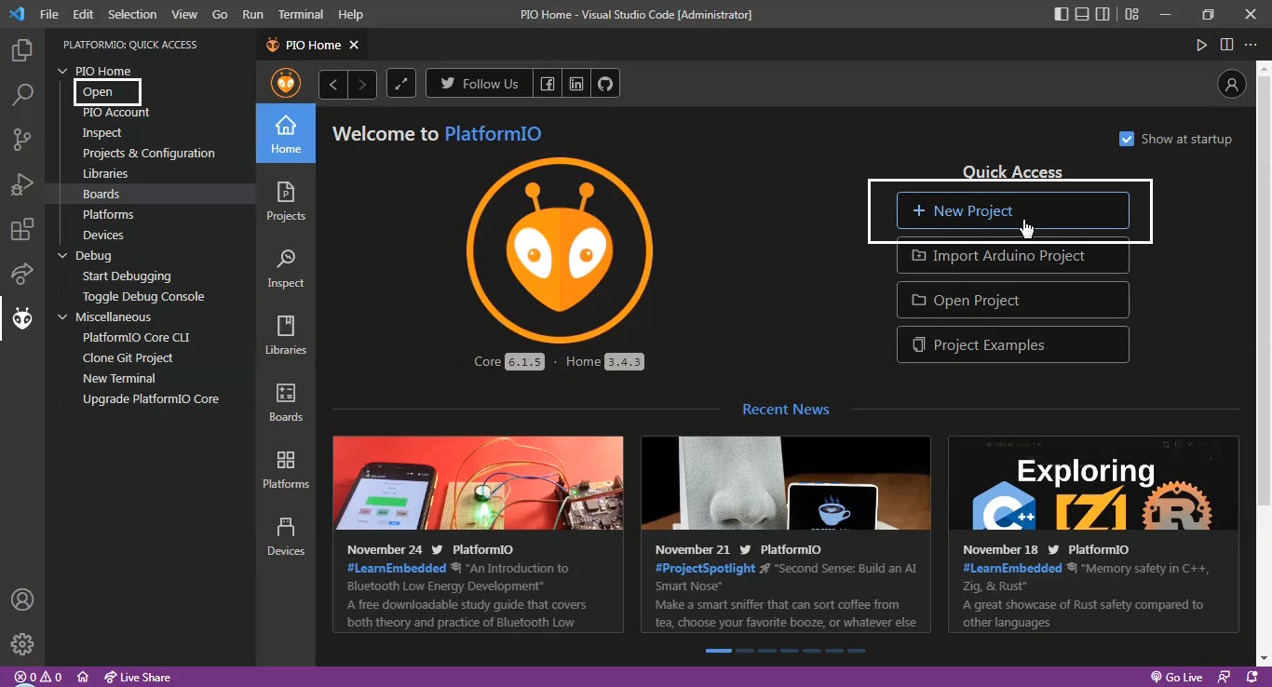Click the Project Examples button
1272x687 pixels.
pyautogui.click(x=1013, y=344)
